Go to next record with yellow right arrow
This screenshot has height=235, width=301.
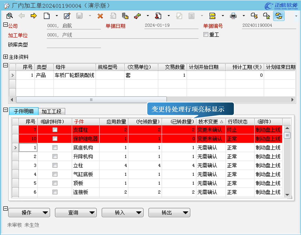point(34,16)
